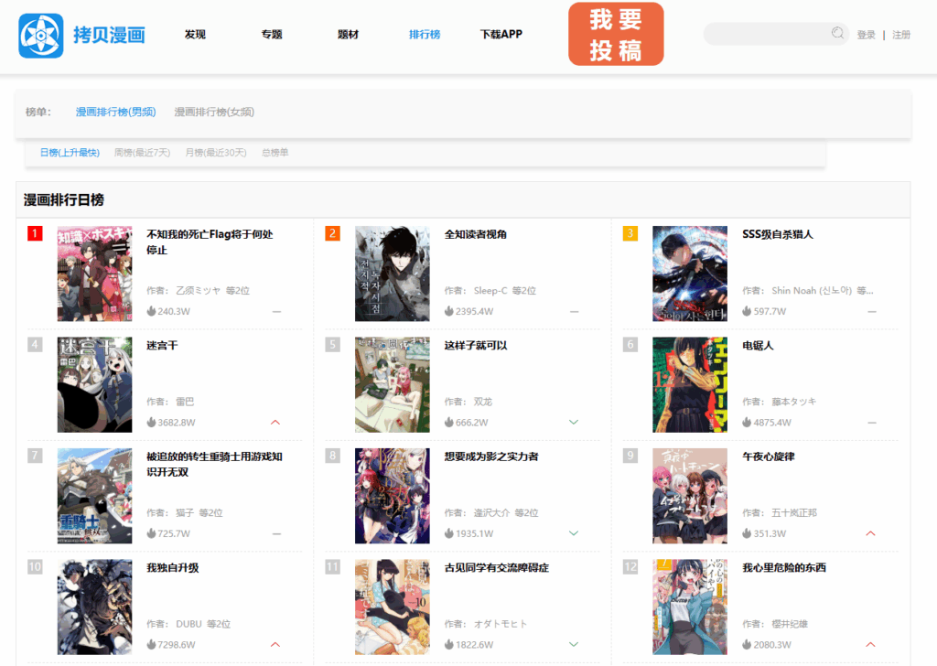Open cover thumbnail of 迷宫干
The height and width of the screenshot is (666, 937).
[x=94, y=384]
